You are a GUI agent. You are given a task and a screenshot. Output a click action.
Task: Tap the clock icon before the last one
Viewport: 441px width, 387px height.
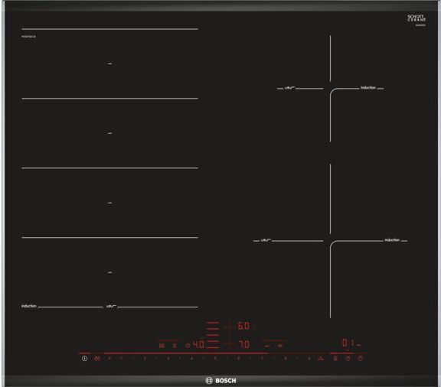coord(348,359)
